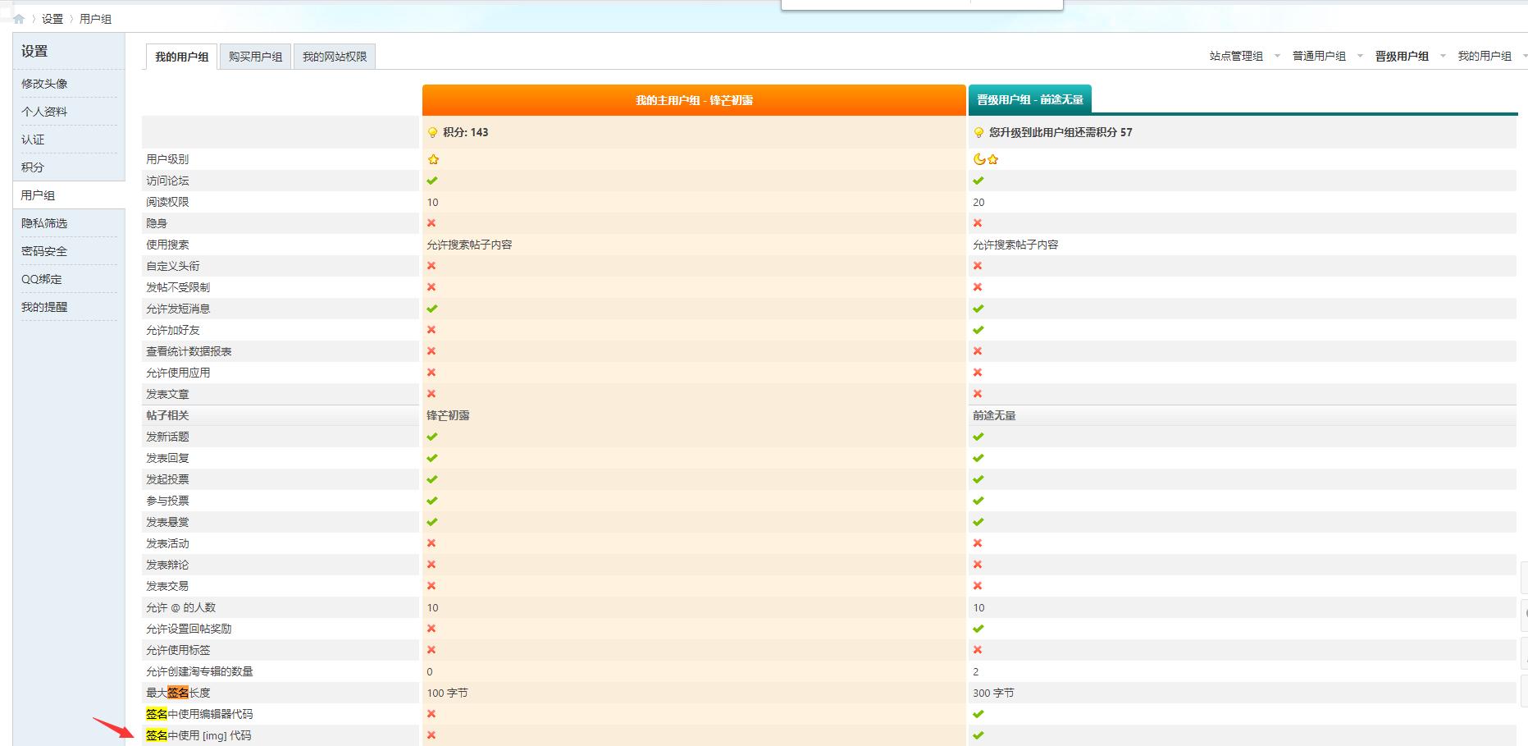Click the 允许使用应用 cross under 锋芒初露
Image resolution: width=1528 pixels, height=746 pixels.
click(x=431, y=373)
